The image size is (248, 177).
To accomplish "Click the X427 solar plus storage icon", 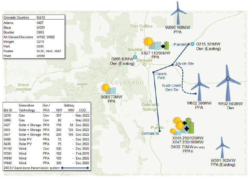I will click(156, 43).
